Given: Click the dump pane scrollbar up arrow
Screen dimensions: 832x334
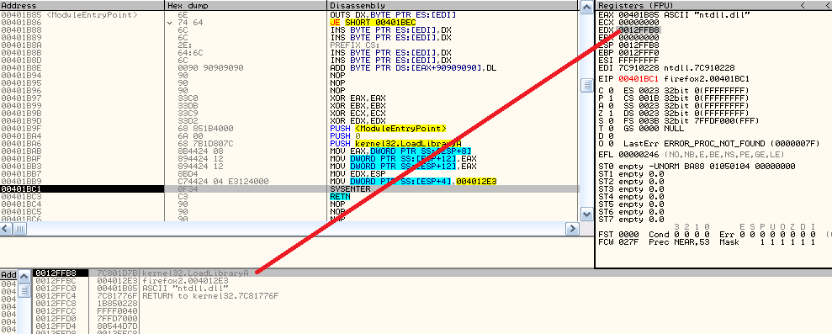Looking at the screenshot, I should click(24, 276).
